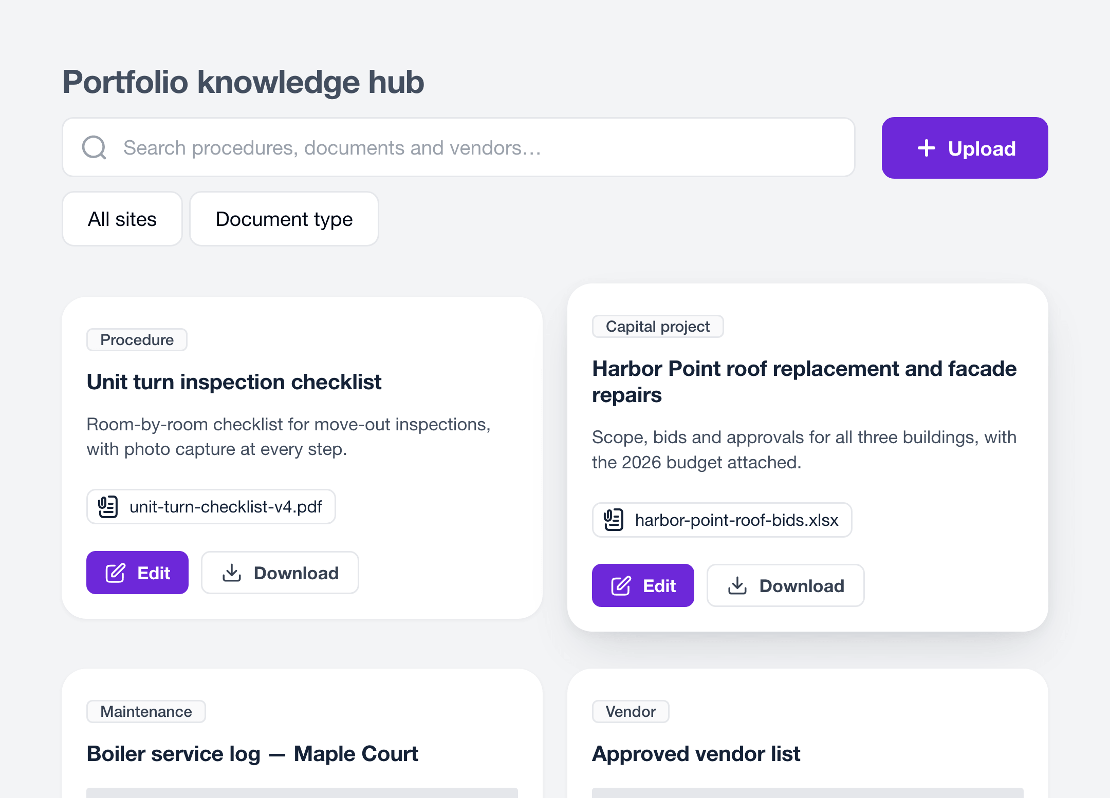Image resolution: width=1110 pixels, height=798 pixels.
Task: Select the Procedure tag
Action: [137, 340]
